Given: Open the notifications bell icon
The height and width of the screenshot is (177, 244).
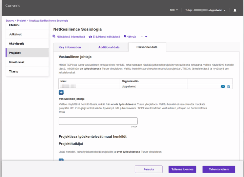Looking at the screenshot, I should pos(235,10).
